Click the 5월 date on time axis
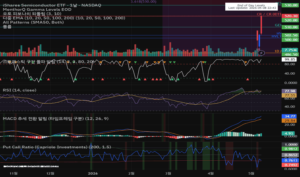This screenshot has width=300, height=177. point(251,173)
